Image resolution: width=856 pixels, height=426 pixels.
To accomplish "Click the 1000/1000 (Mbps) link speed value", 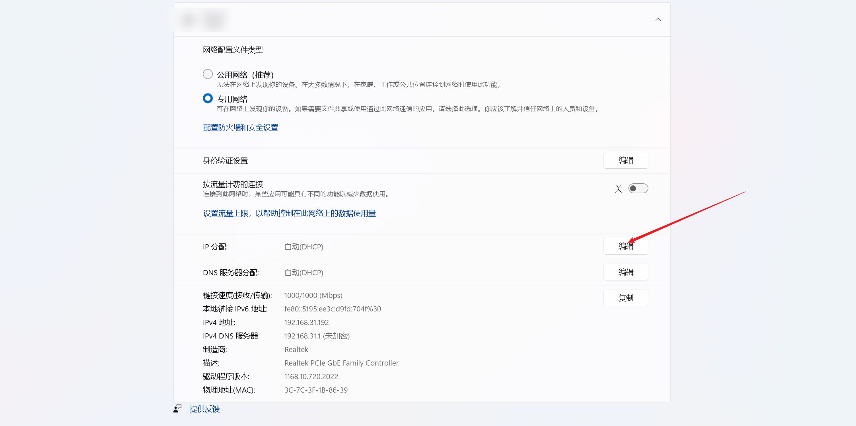I will [313, 296].
